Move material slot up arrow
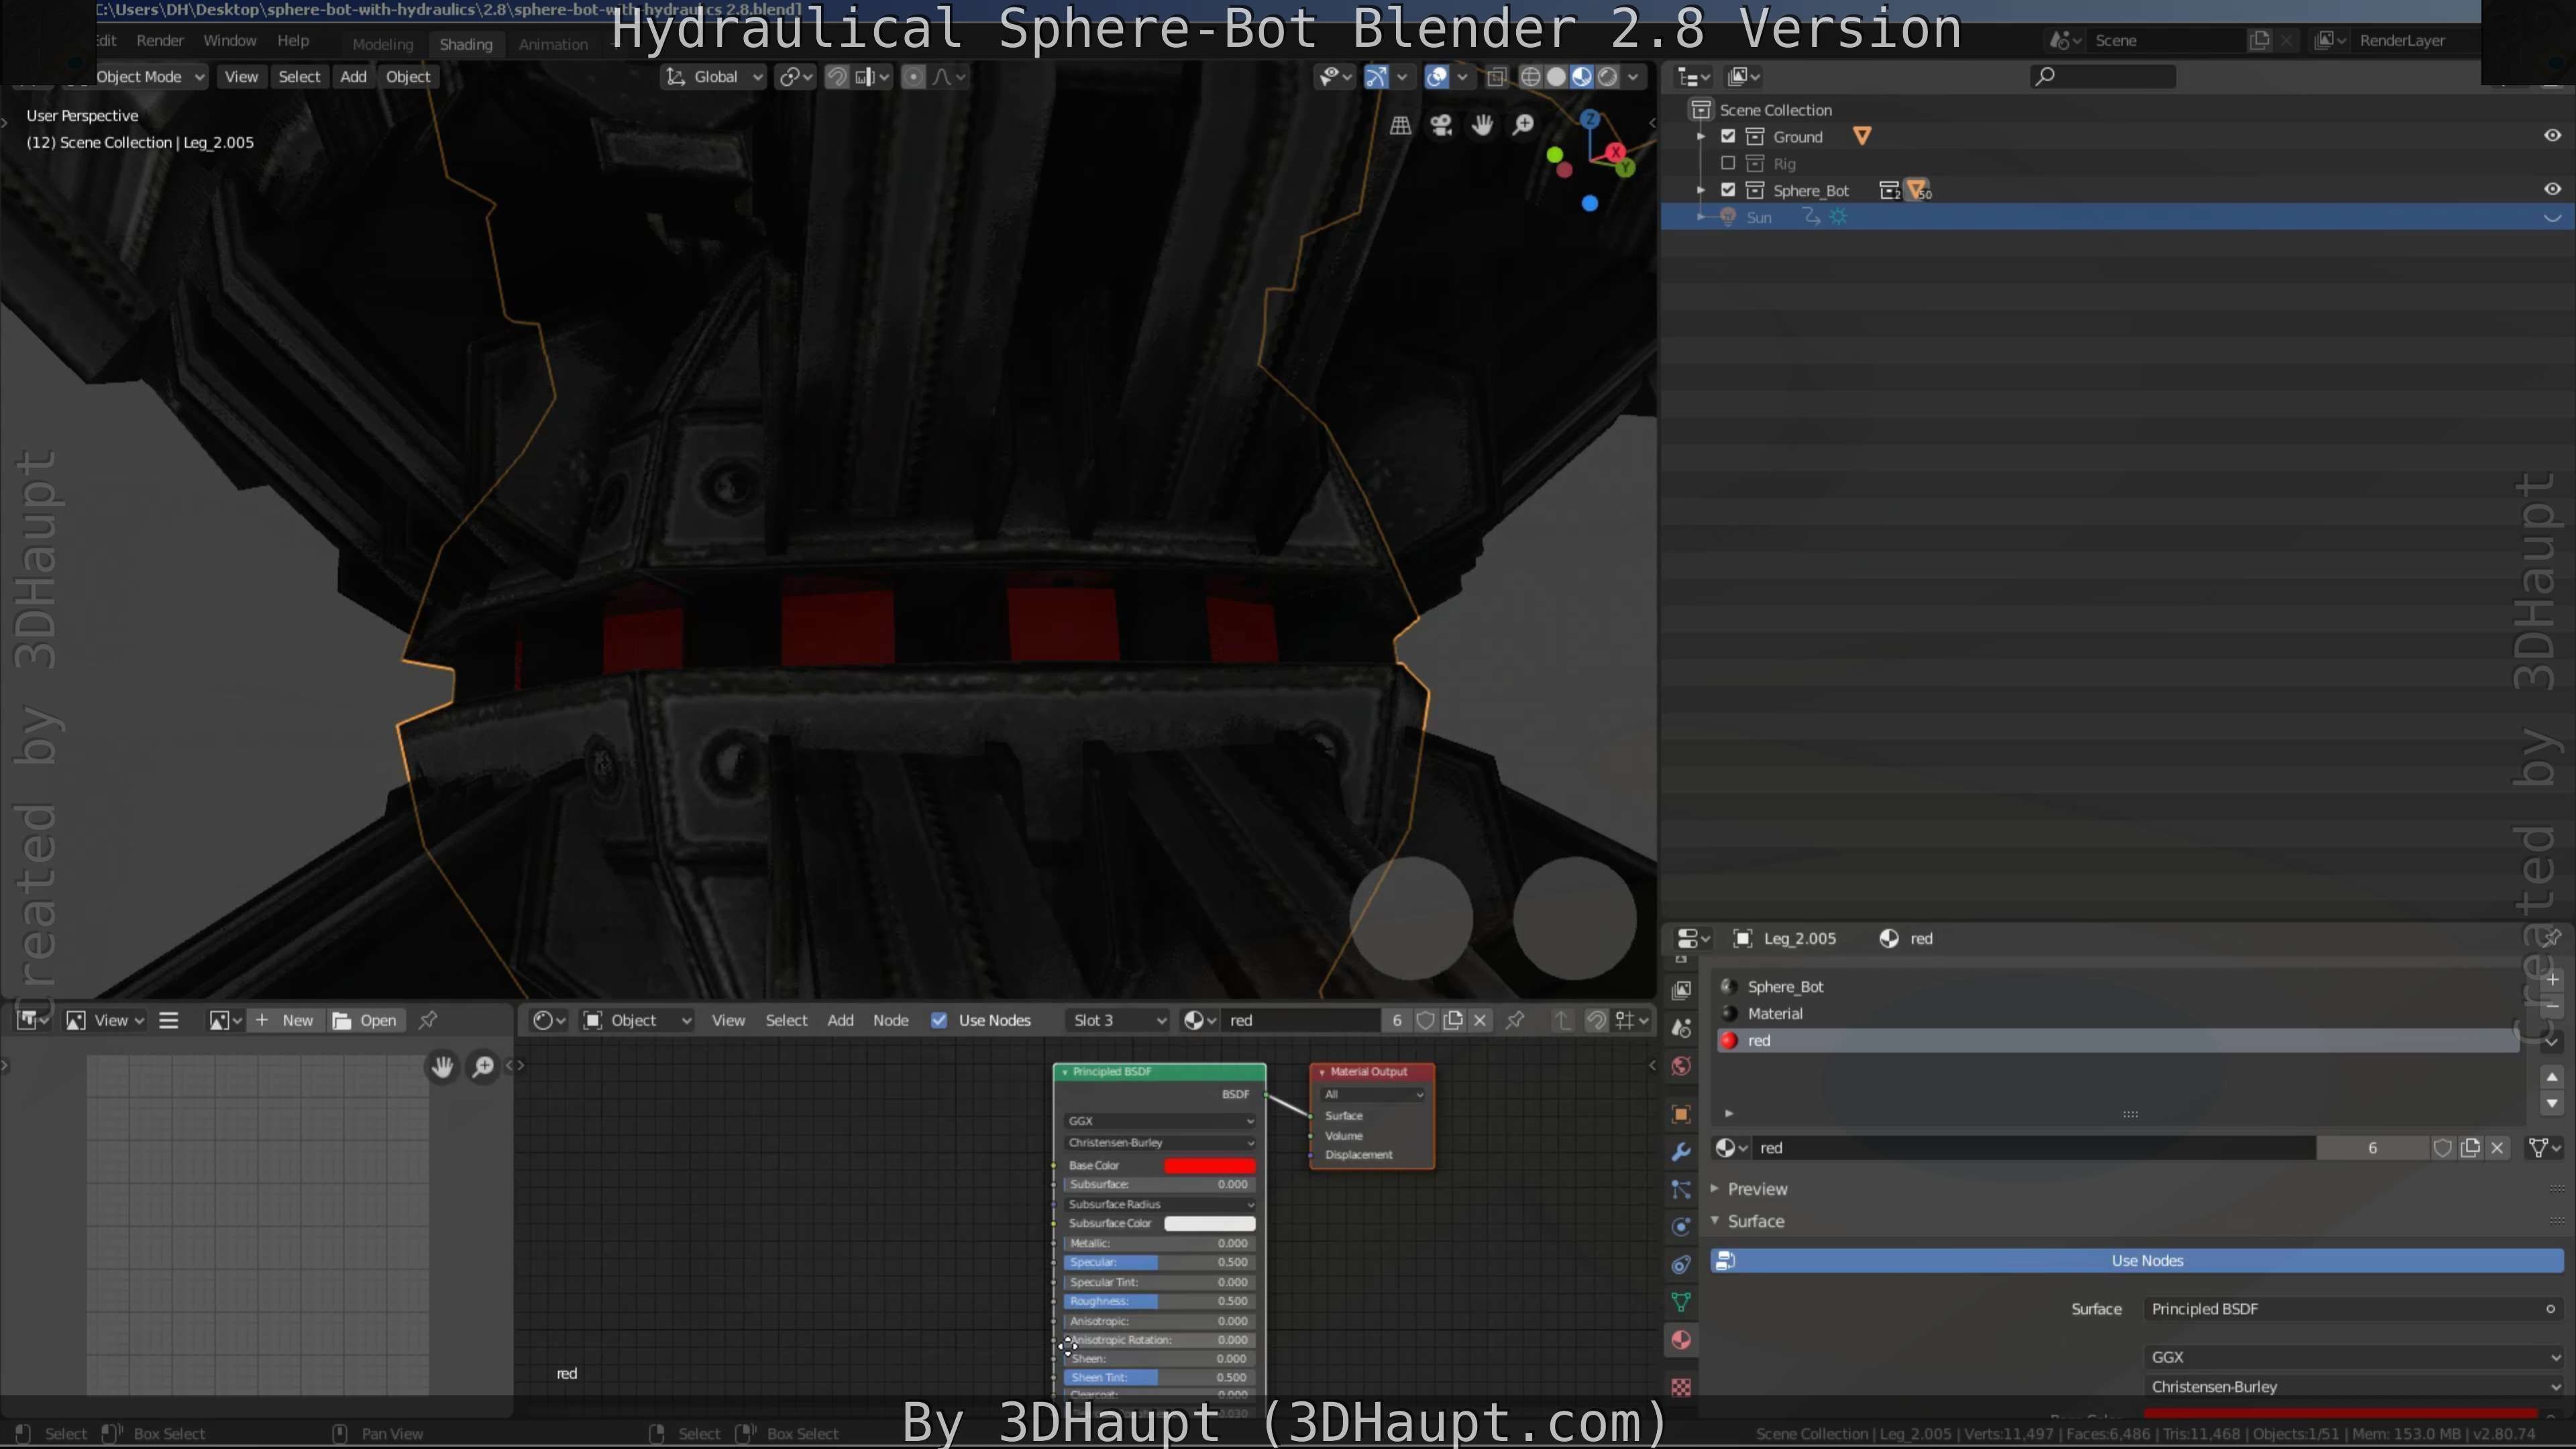This screenshot has height=1449, width=2576. (2552, 1077)
